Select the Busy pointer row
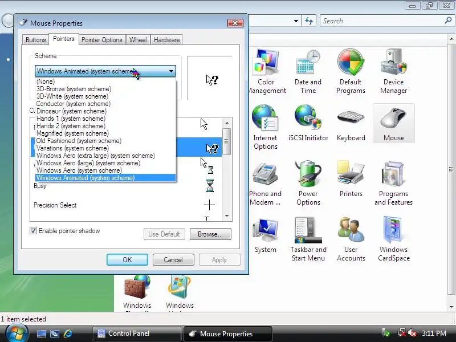456x342 pixels. point(126,186)
